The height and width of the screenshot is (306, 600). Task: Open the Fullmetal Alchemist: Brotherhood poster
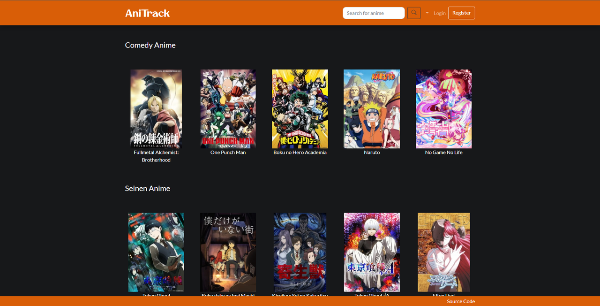pos(156,109)
